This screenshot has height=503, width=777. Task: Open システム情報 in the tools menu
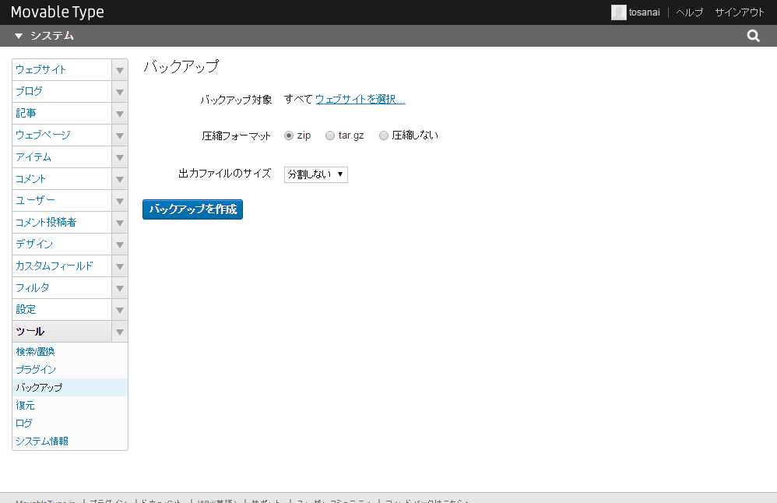point(42,441)
